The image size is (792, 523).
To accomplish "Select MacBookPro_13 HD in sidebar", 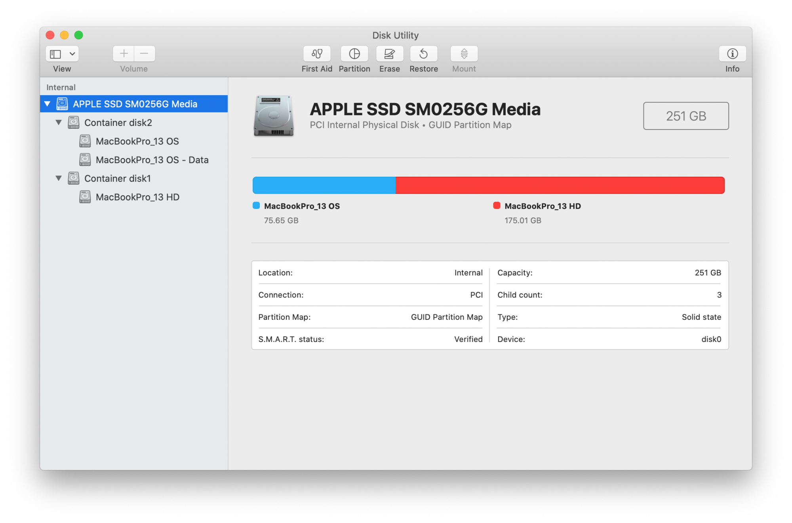I will pyautogui.click(x=137, y=197).
